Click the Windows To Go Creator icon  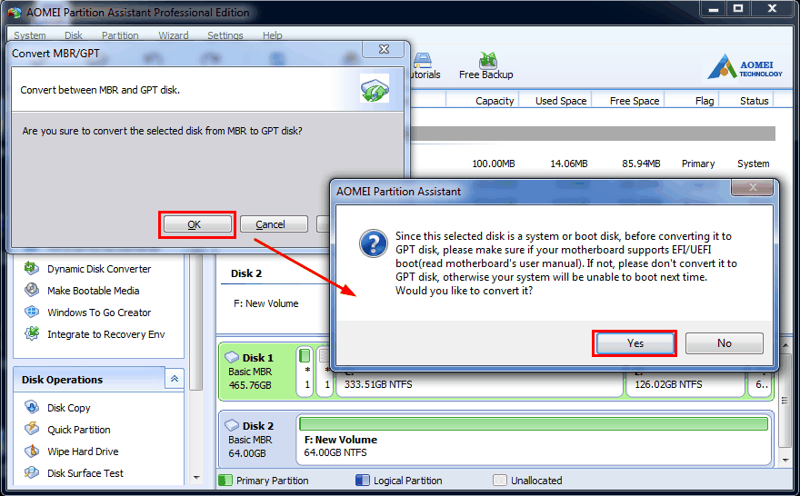click(32, 312)
